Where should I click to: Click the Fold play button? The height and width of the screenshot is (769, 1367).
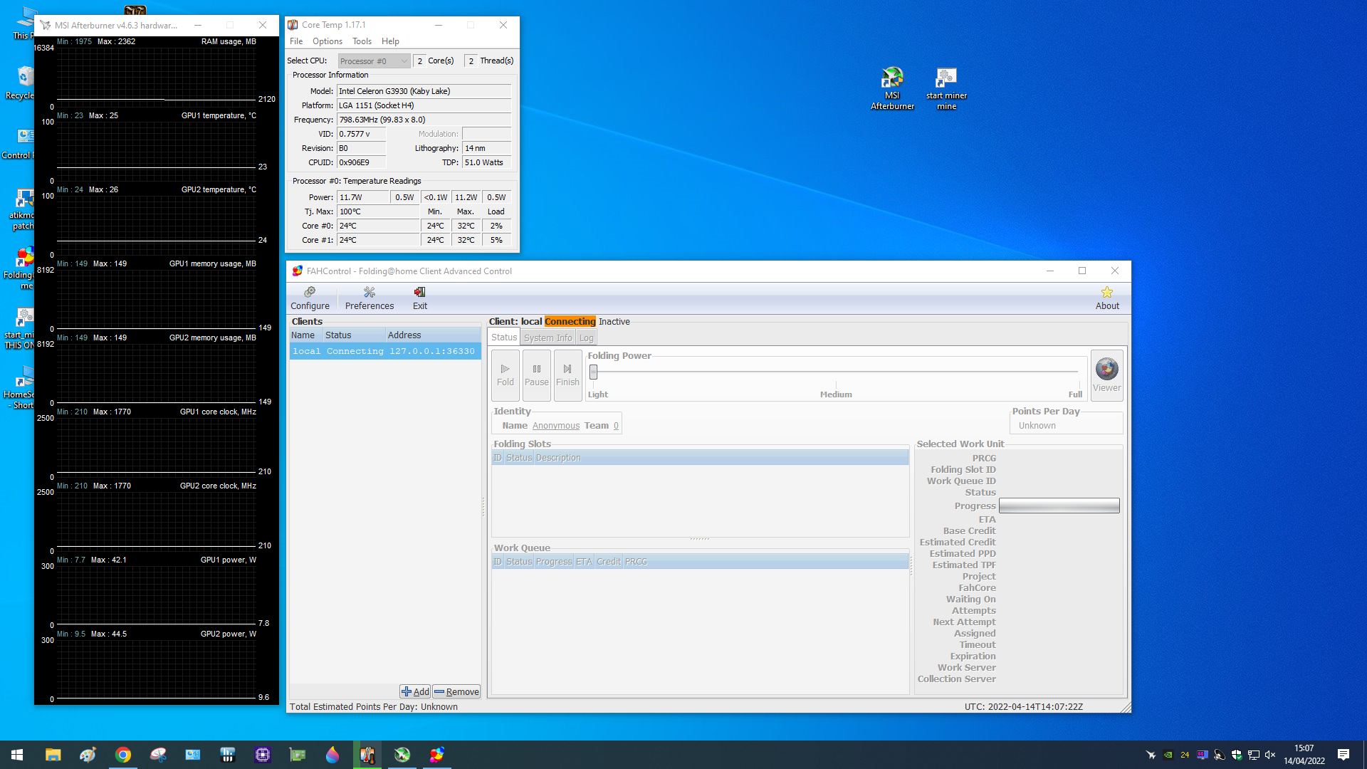pos(505,375)
